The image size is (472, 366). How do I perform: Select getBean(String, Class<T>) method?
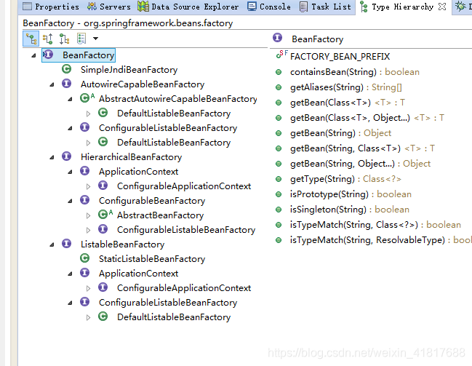point(362,148)
